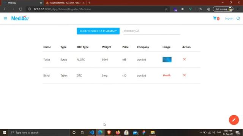
Task: Click the Price column header
Action: click(125, 47)
